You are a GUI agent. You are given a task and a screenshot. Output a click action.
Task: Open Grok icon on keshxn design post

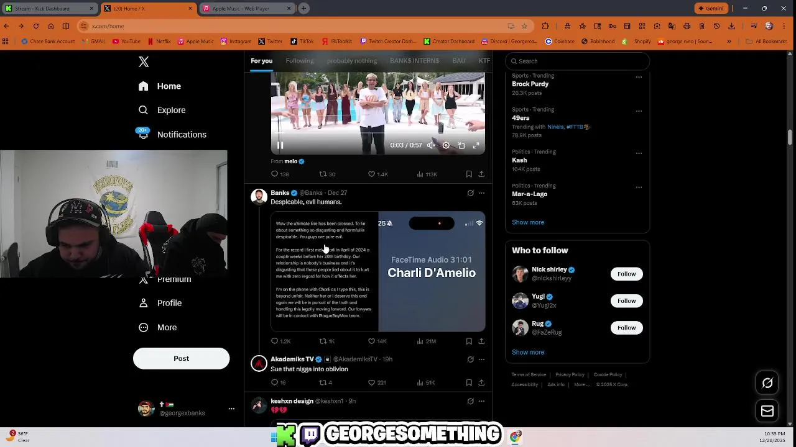click(470, 401)
